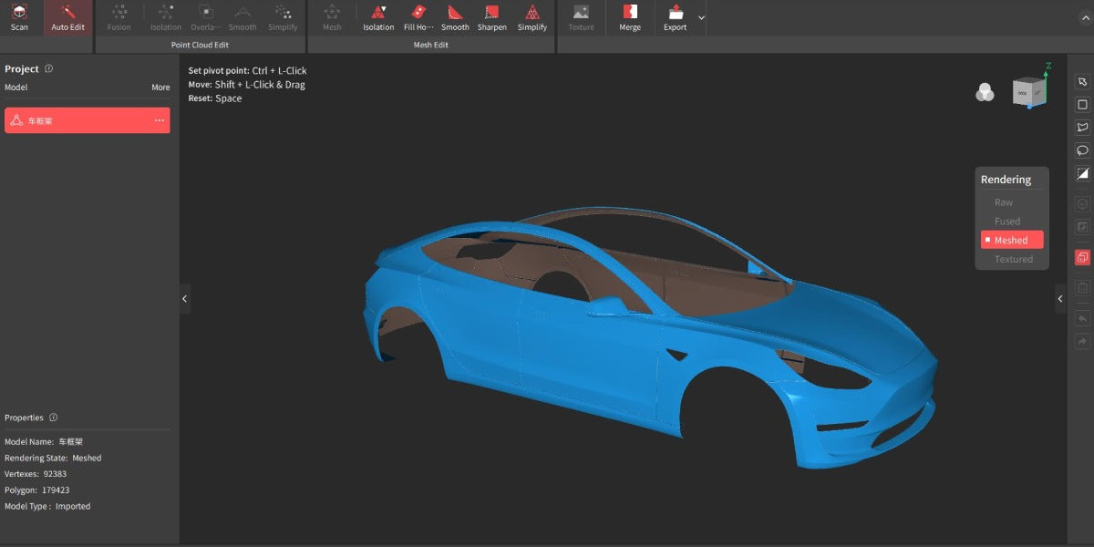Screen dimensions: 1094x547
Task: Expand the Export options dropdown arrow
Action: (700, 17)
